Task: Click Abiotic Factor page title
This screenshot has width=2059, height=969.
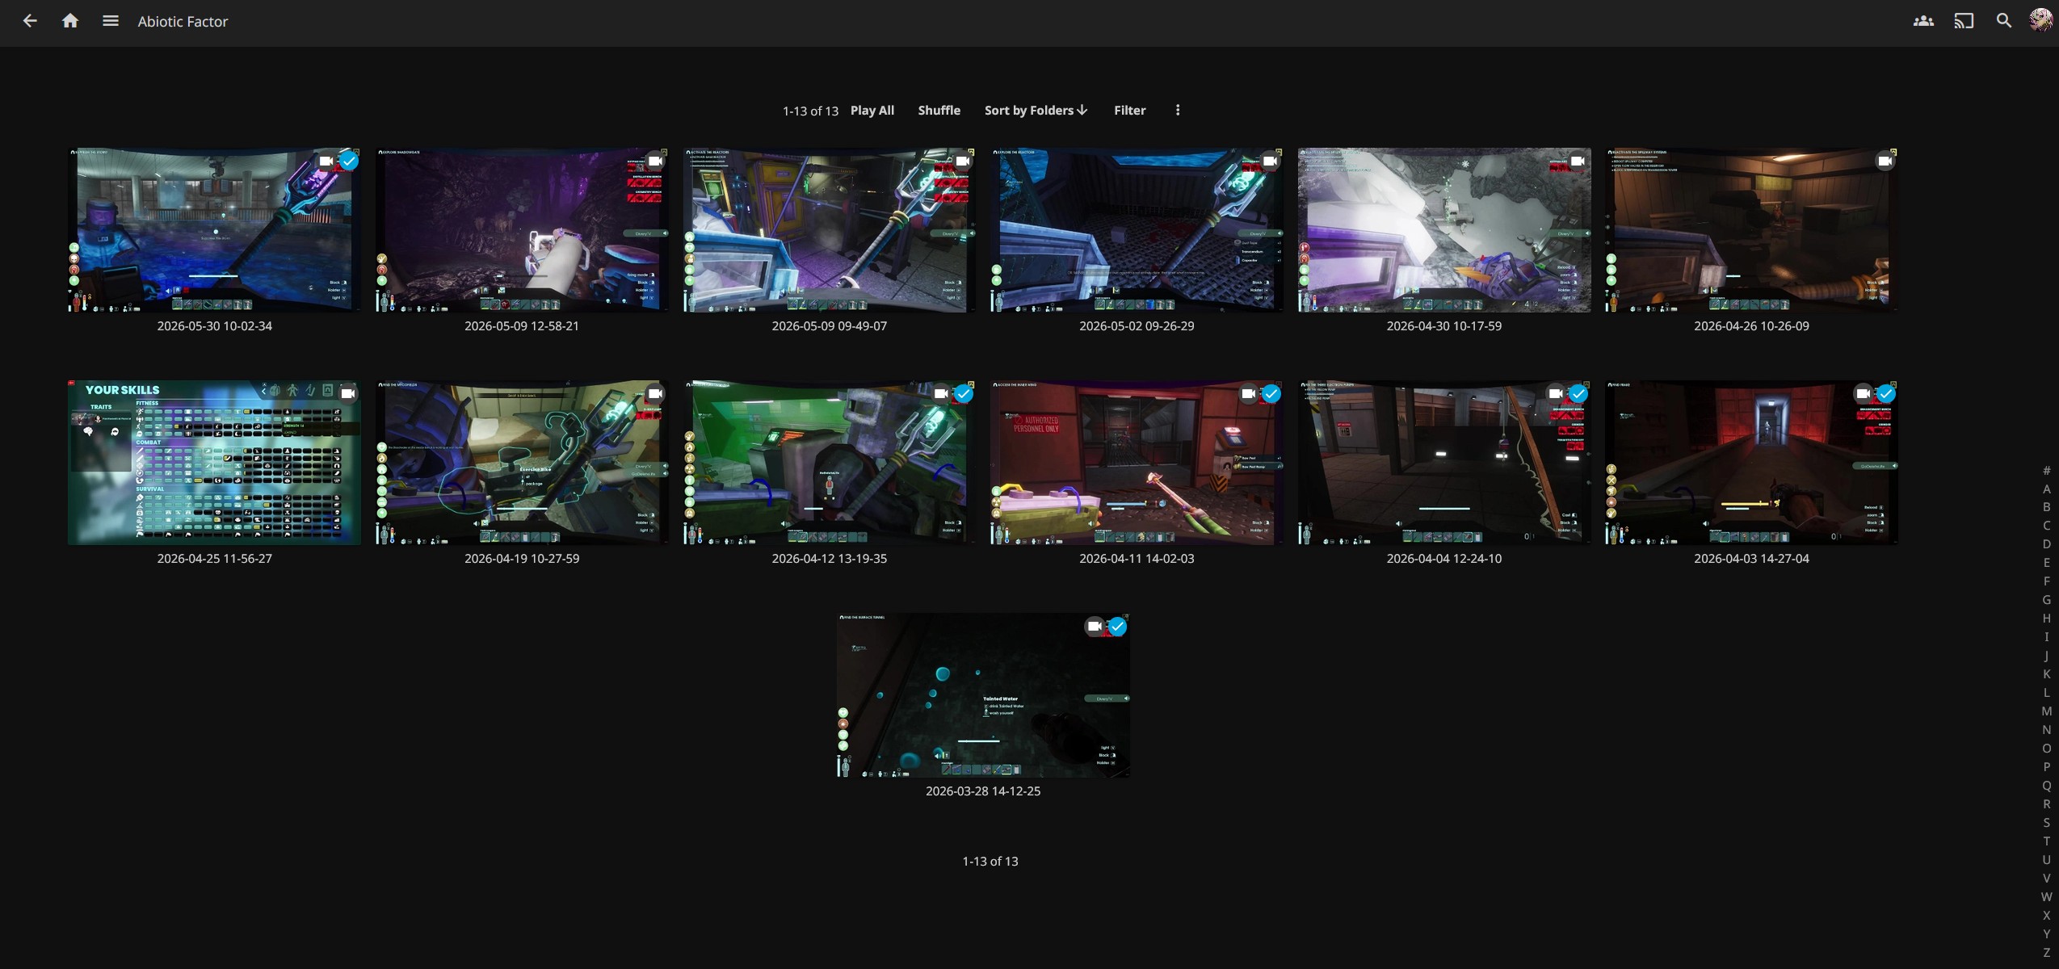Action: tap(183, 22)
